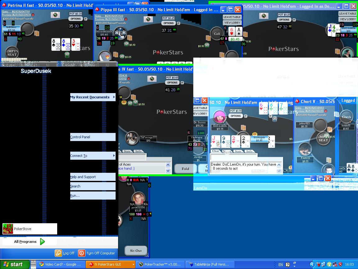This screenshot has width=358, height=269.
Task: Click TkForsage777's avatar in IV fast table
Action: click(132, 138)
